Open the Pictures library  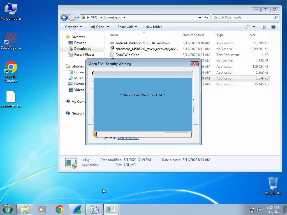pos(77,84)
